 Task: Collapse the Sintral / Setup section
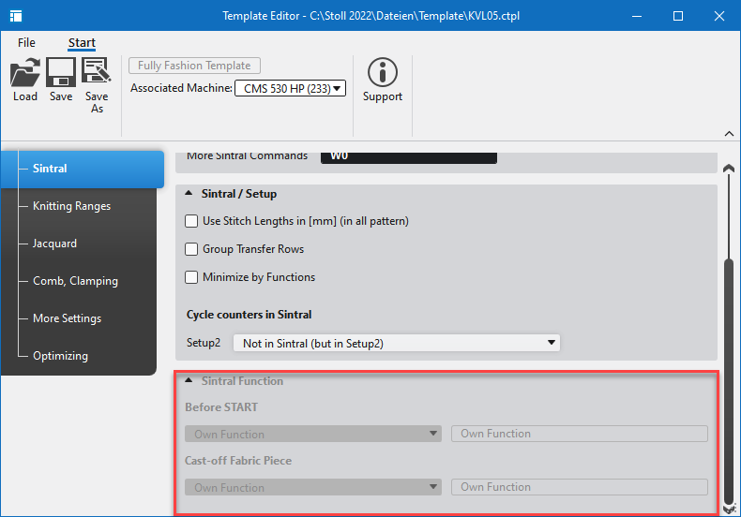(189, 194)
